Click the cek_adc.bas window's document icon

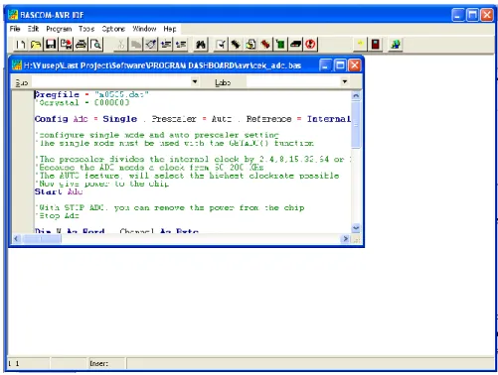(17, 65)
